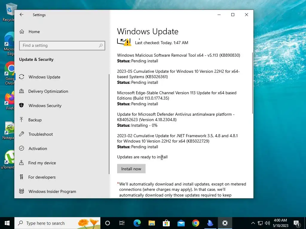The image size is (306, 229).
Task: Open Troubleshoot settings
Action: pyautogui.click(x=36, y=134)
